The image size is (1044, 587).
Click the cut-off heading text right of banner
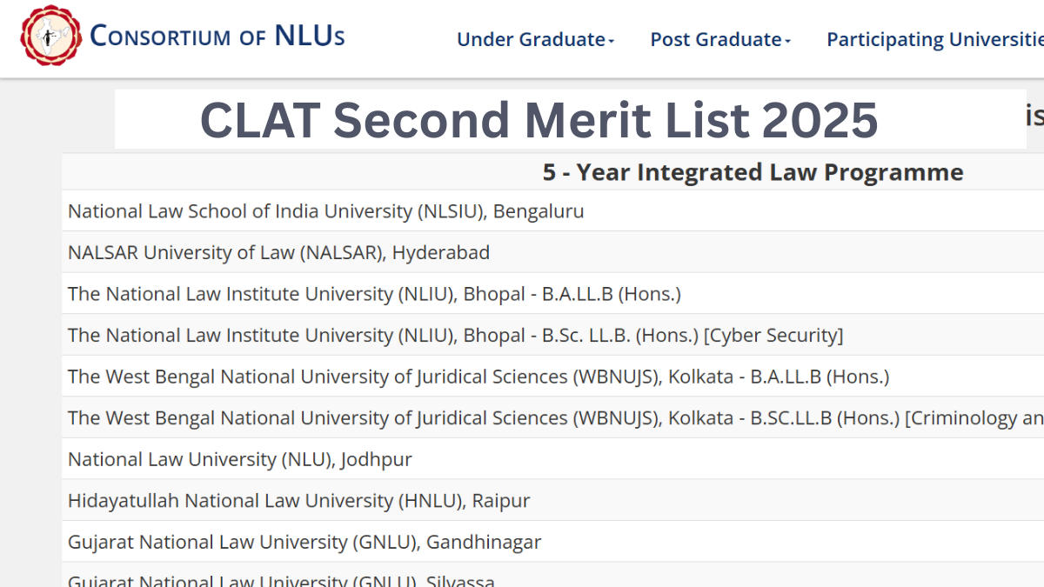[x=1034, y=116]
